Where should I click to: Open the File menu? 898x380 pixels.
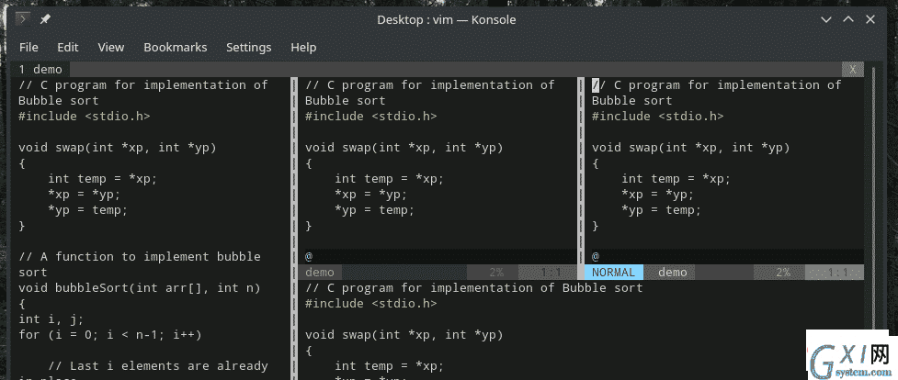coord(28,48)
